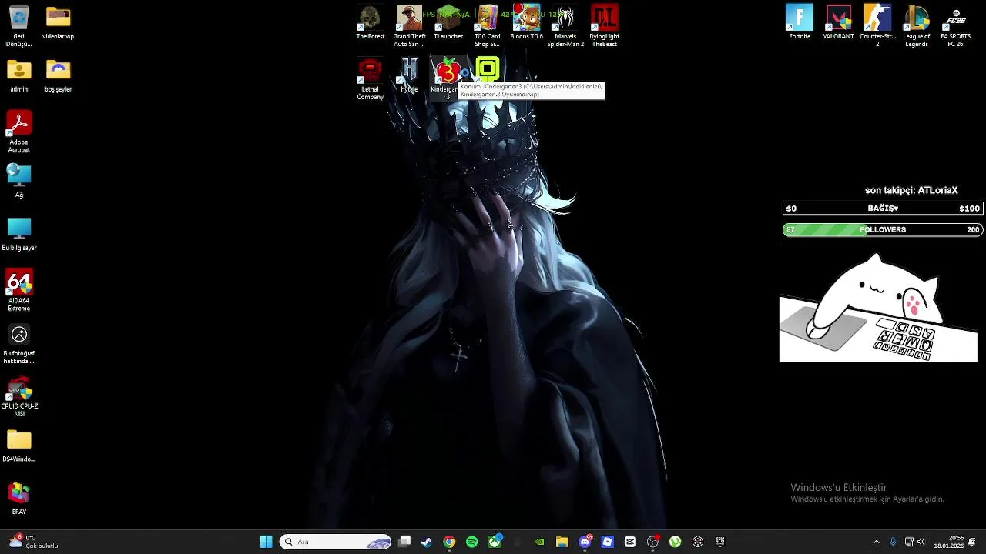986x554 pixels.
Task: Open Spotify from the taskbar
Action: coord(471,542)
